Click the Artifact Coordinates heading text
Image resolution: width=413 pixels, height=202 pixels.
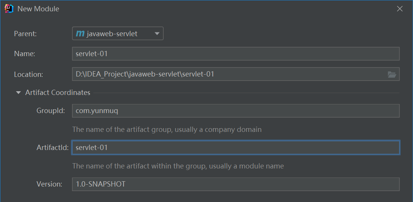click(x=58, y=93)
